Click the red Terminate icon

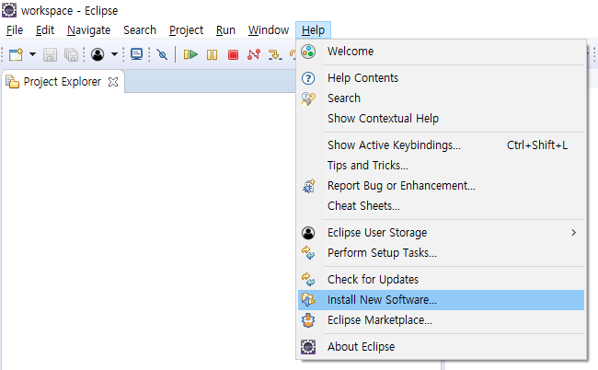click(233, 55)
